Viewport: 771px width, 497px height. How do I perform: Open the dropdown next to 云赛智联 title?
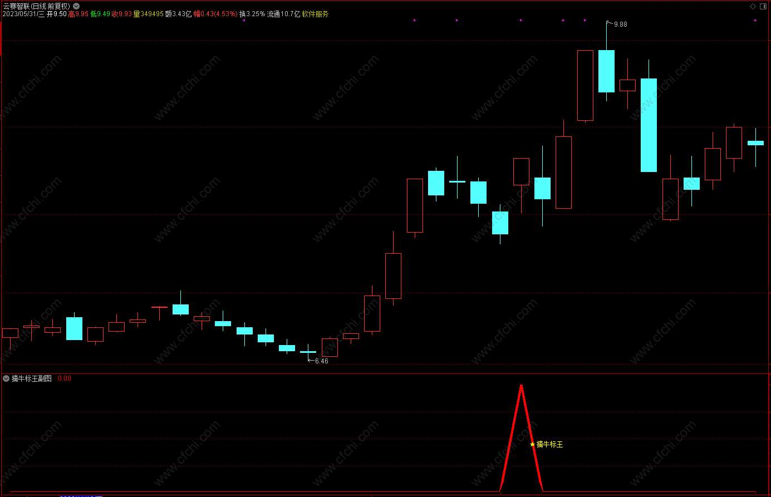coord(76,6)
